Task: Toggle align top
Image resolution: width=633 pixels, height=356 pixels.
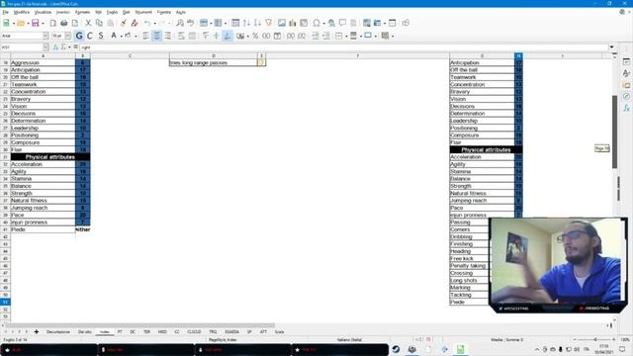Action: point(206,36)
